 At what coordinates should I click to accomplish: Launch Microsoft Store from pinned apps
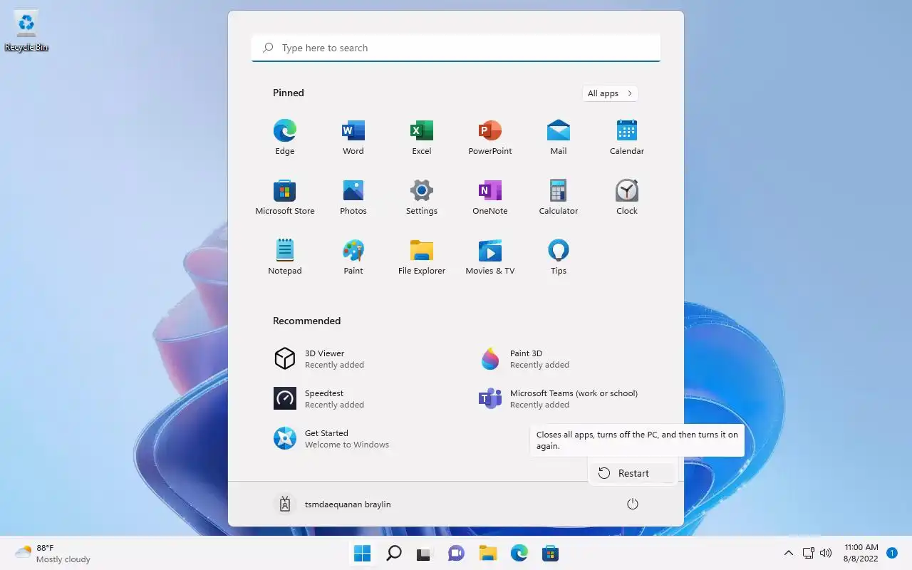click(x=285, y=197)
